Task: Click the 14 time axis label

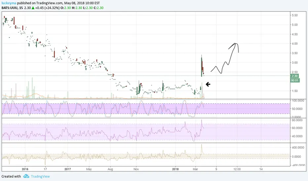Action: (x=261, y=169)
